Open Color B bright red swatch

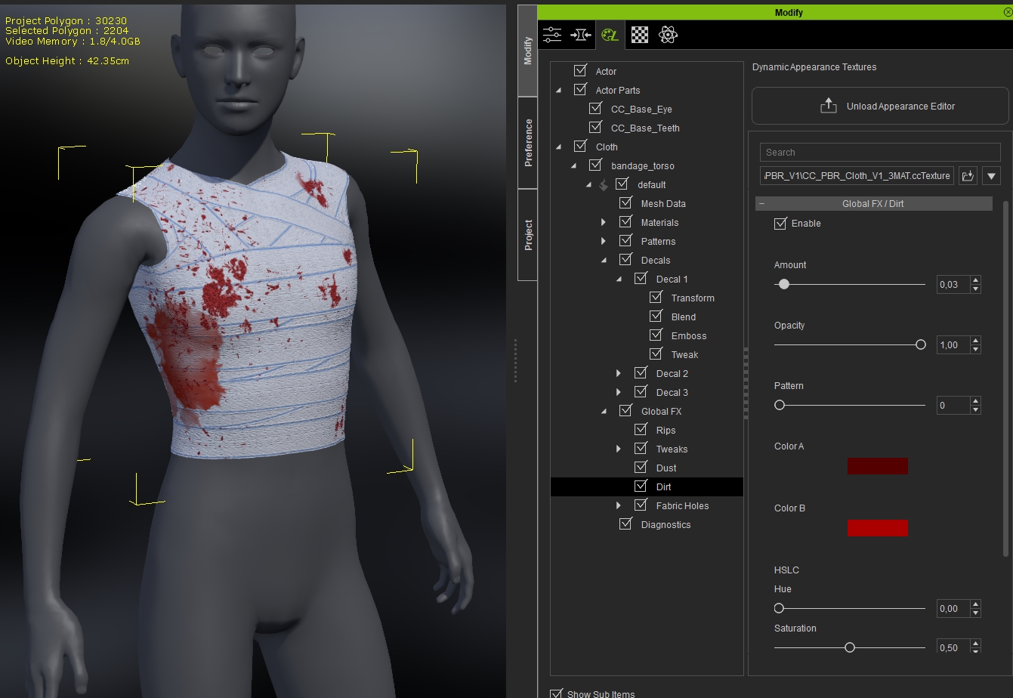click(877, 528)
